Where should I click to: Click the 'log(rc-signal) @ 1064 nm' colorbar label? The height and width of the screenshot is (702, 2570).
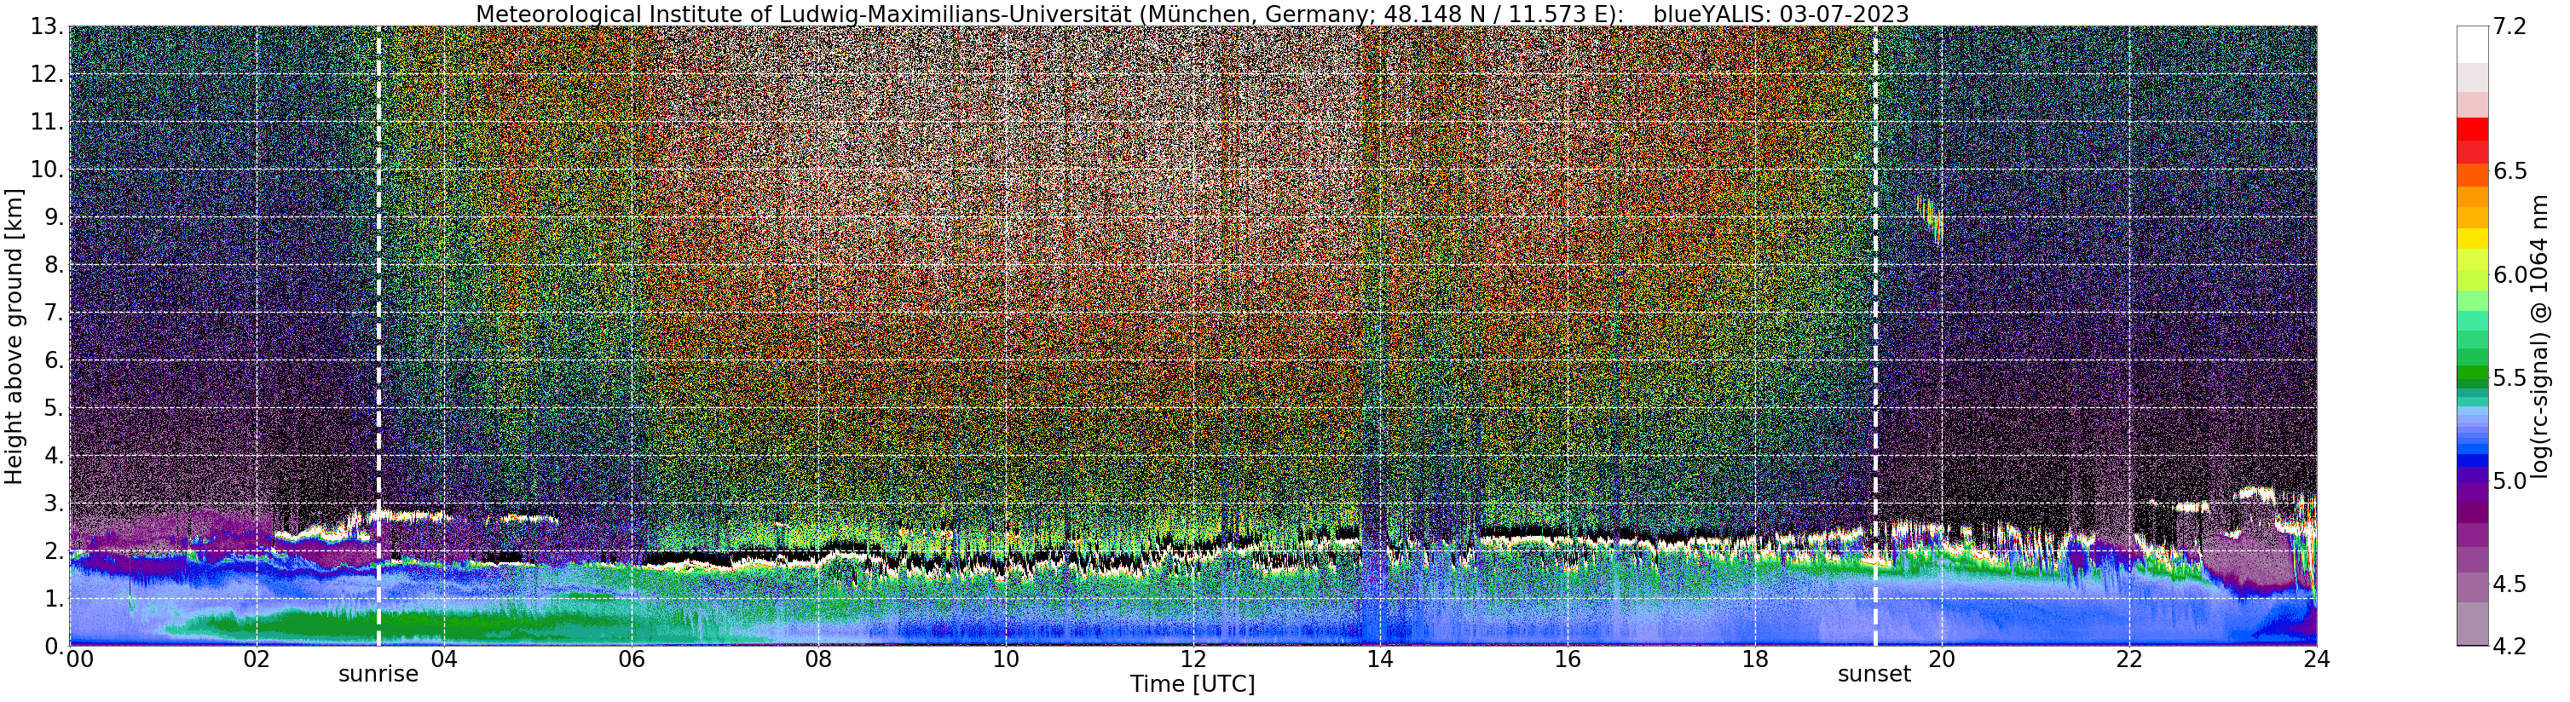tap(2541, 338)
